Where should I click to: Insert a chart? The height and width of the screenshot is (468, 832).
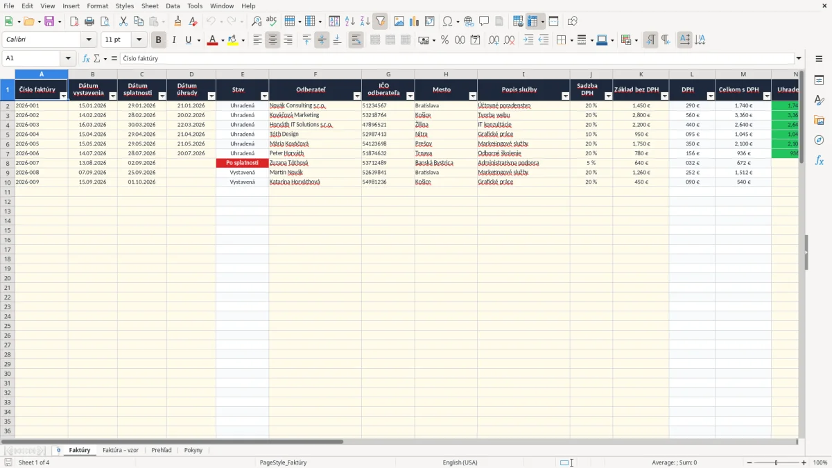pyautogui.click(x=414, y=21)
